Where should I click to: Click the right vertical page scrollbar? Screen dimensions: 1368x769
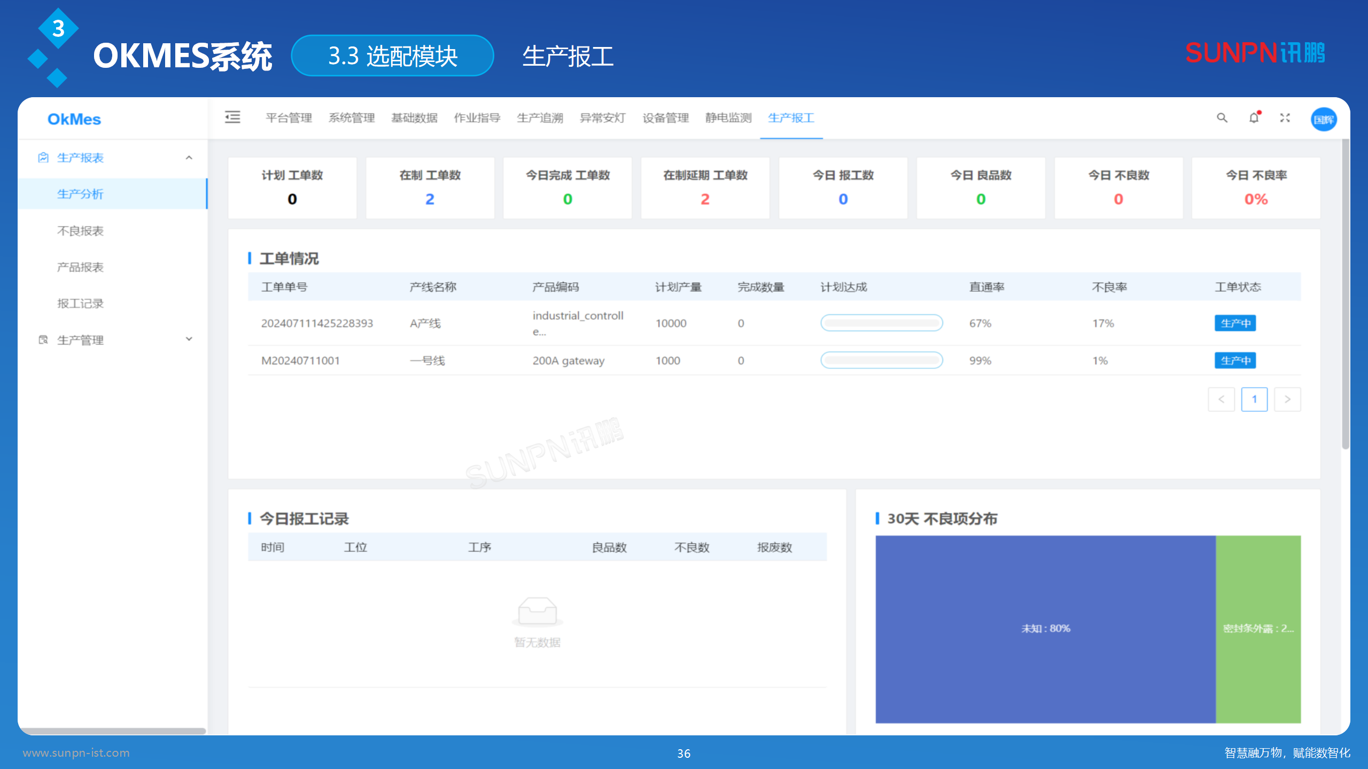coord(1345,294)
